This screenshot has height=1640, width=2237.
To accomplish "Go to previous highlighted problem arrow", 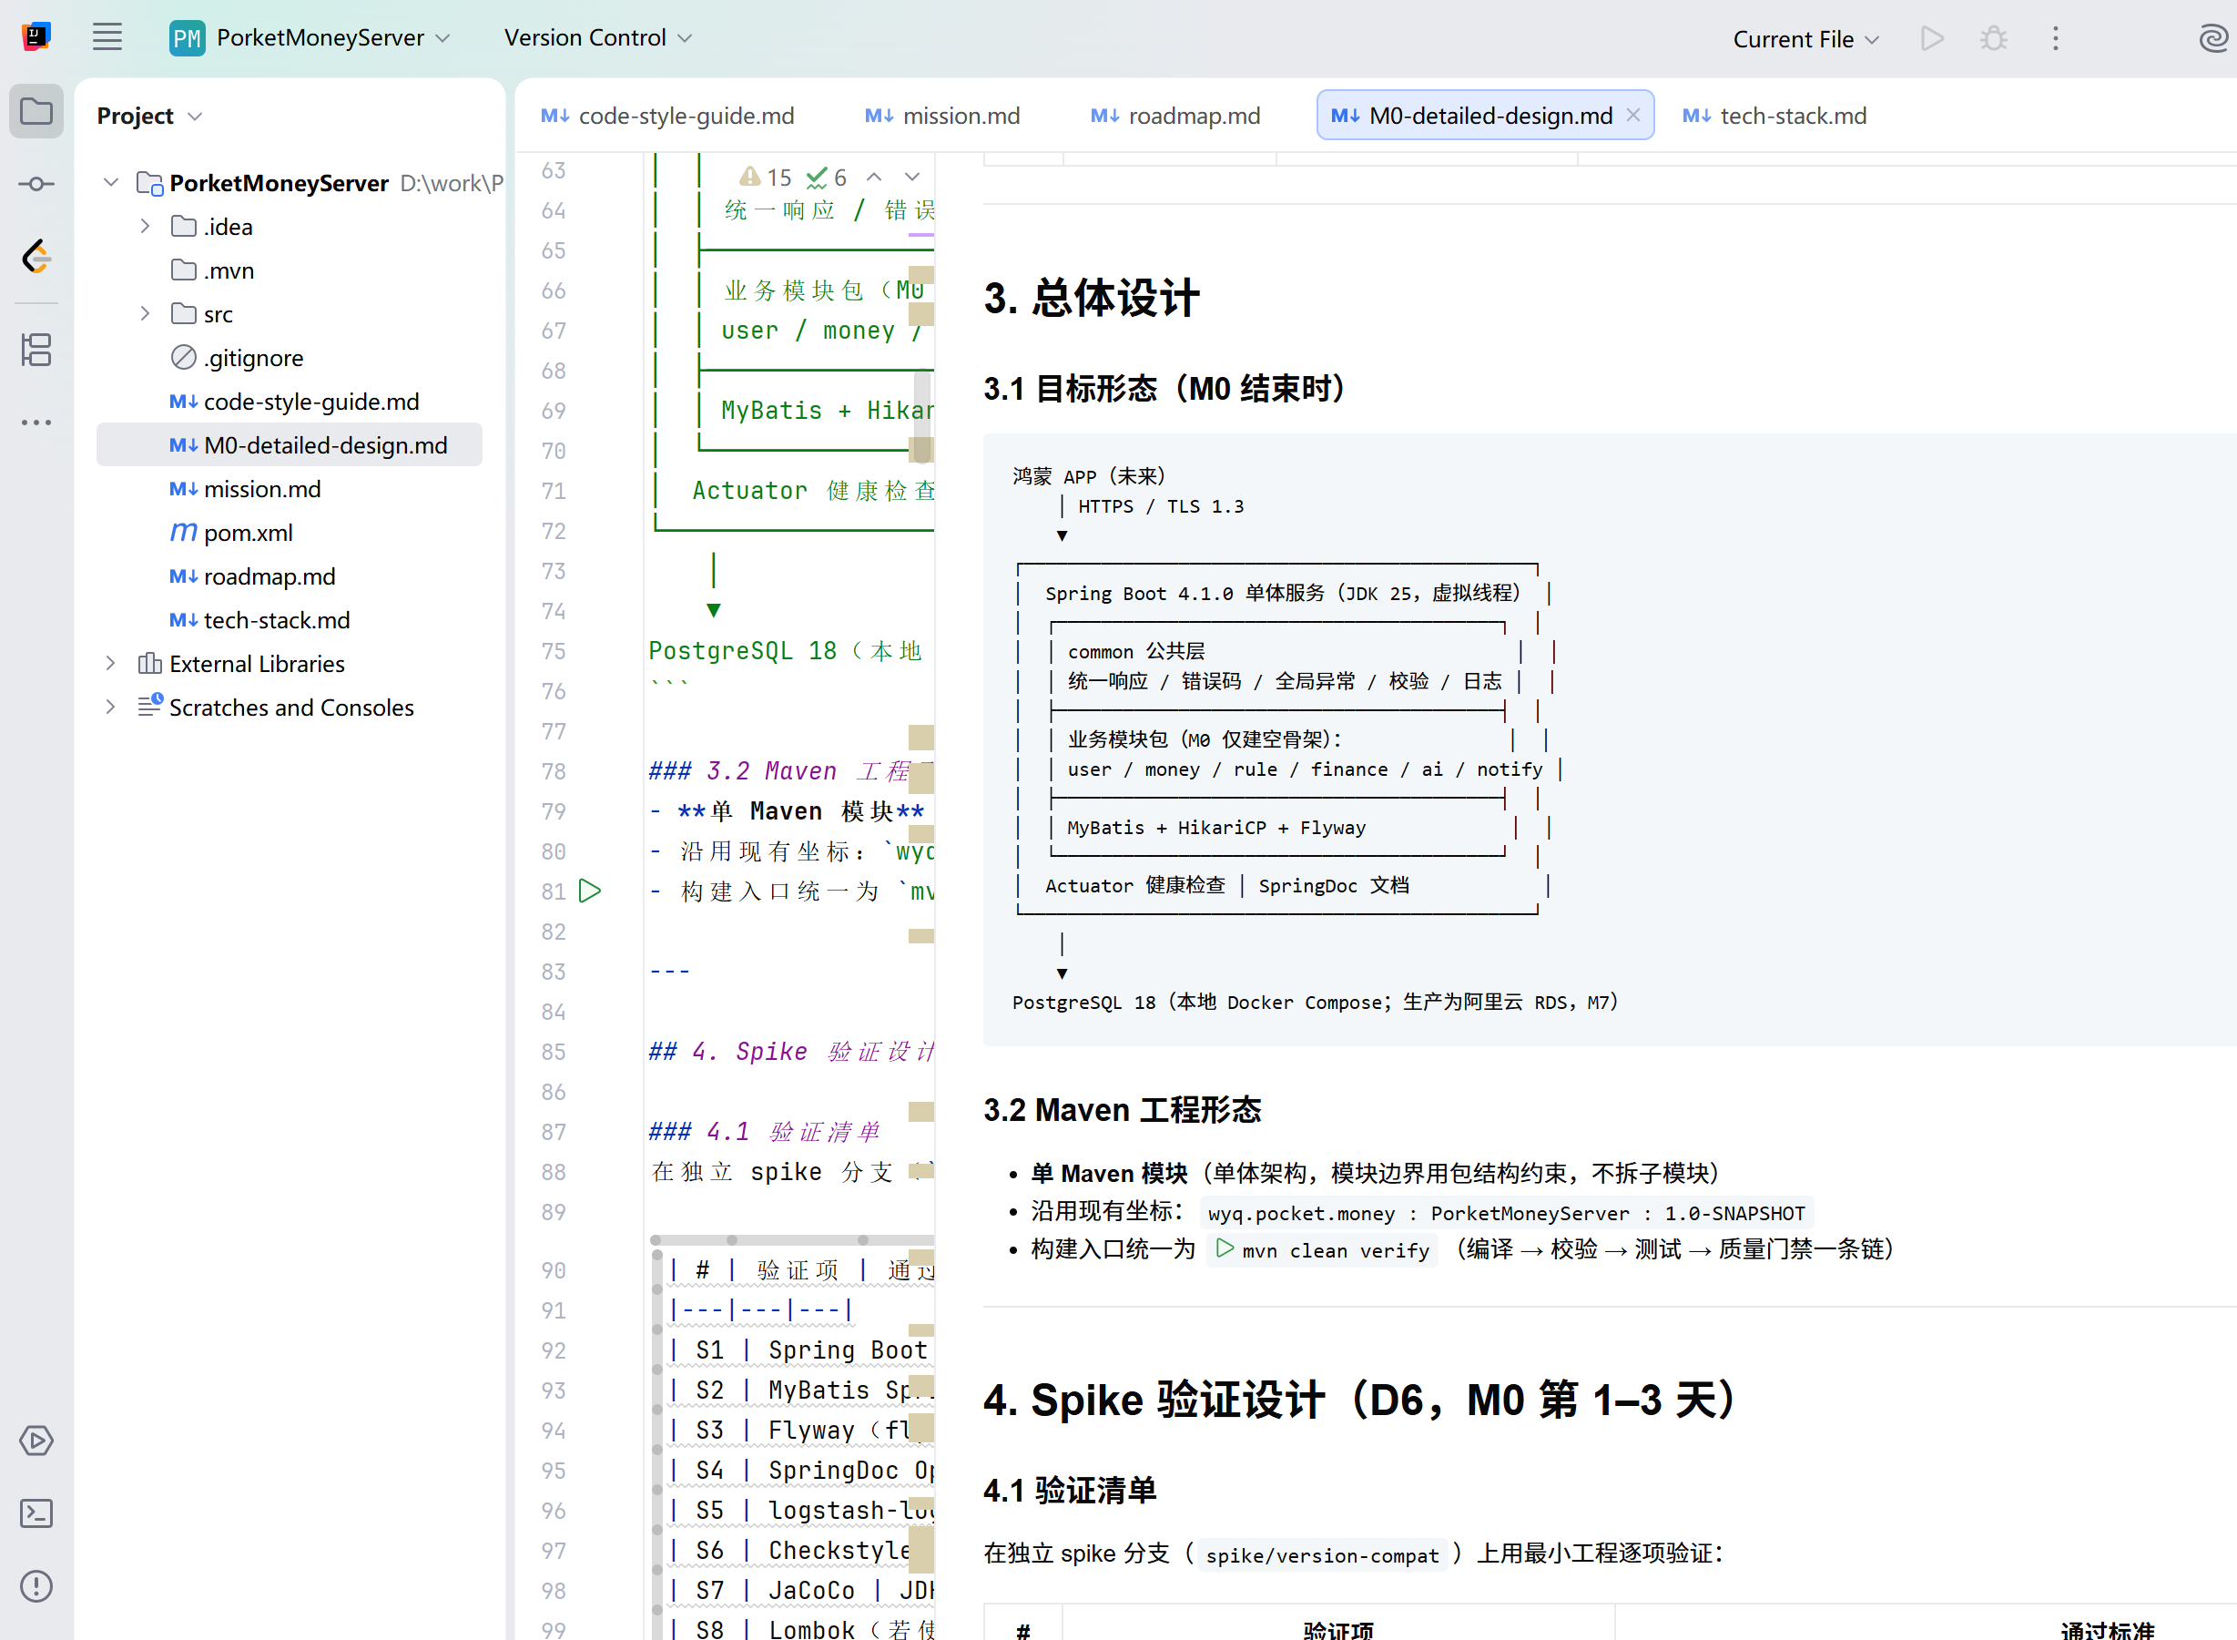I will (873, 178).
